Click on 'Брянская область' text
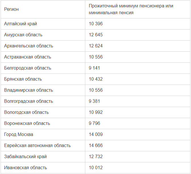The width and height of the screenshot is (191, 174). point(23,79)
